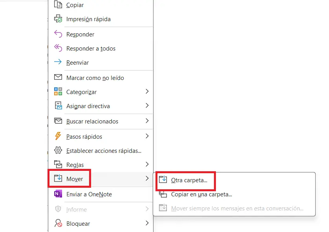This screenshot has height=232, width=329.
Task: Click the Responder a todos double-arrow icon
Action: pyautogui.click(x=58, y=48)
